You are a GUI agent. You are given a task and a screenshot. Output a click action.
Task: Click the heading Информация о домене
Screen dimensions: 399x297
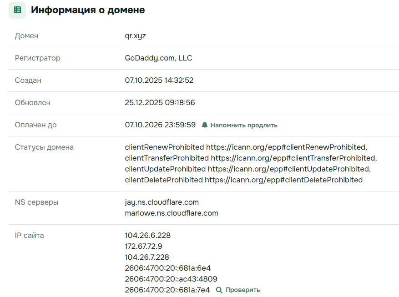(88, 10)
